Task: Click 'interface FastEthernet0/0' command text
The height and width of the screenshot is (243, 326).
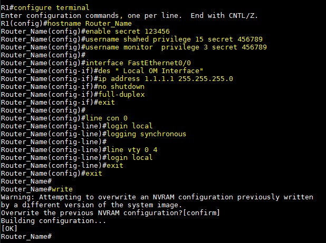Action: click(x=138, y=63)
